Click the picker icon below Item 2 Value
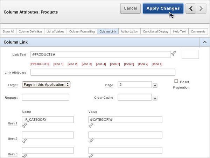Screen dimensions: 210x158 click(91, 141)
